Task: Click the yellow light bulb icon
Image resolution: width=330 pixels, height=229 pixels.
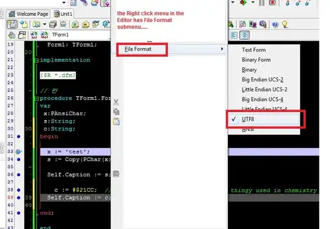Action: 285,24
